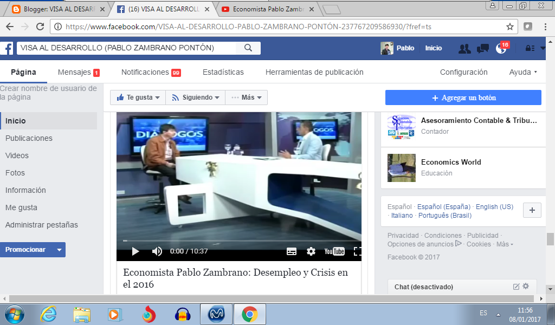Expand the account menu arrow in the blue bar
The height and width of the screenshot is (325, 555).
(x=543, y=48)
